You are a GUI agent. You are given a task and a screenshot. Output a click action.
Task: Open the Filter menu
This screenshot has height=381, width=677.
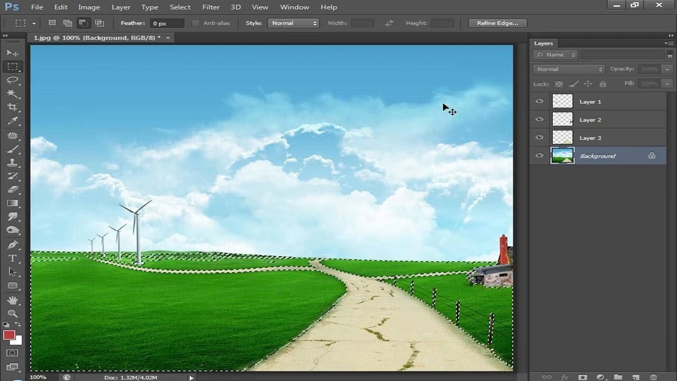click(x=211, y=7)
